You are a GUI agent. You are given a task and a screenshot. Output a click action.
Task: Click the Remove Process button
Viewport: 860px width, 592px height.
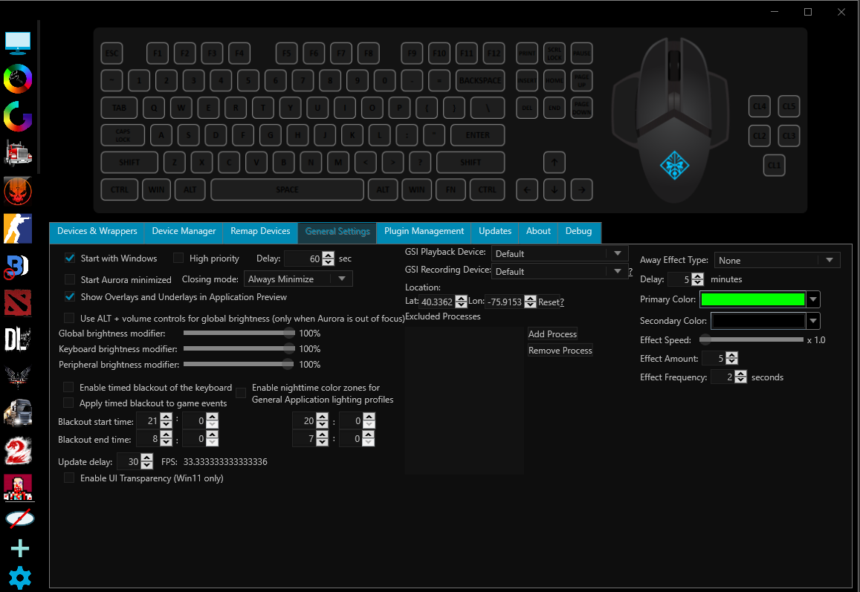tap(560, 351)
